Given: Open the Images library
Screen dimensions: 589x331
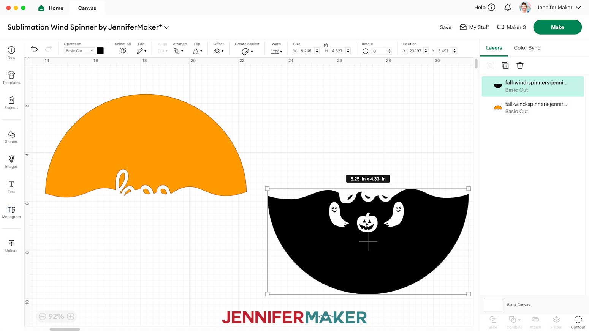Looking at the screenshot, I should click(11, 162).
